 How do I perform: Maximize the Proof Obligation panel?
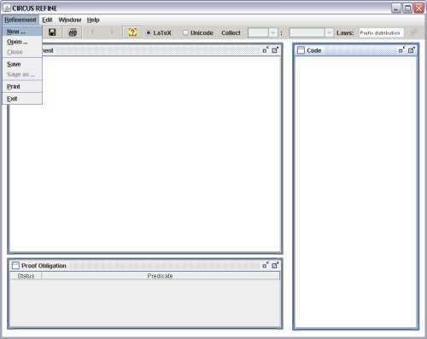pyautogui.click(x=275, y=265)
